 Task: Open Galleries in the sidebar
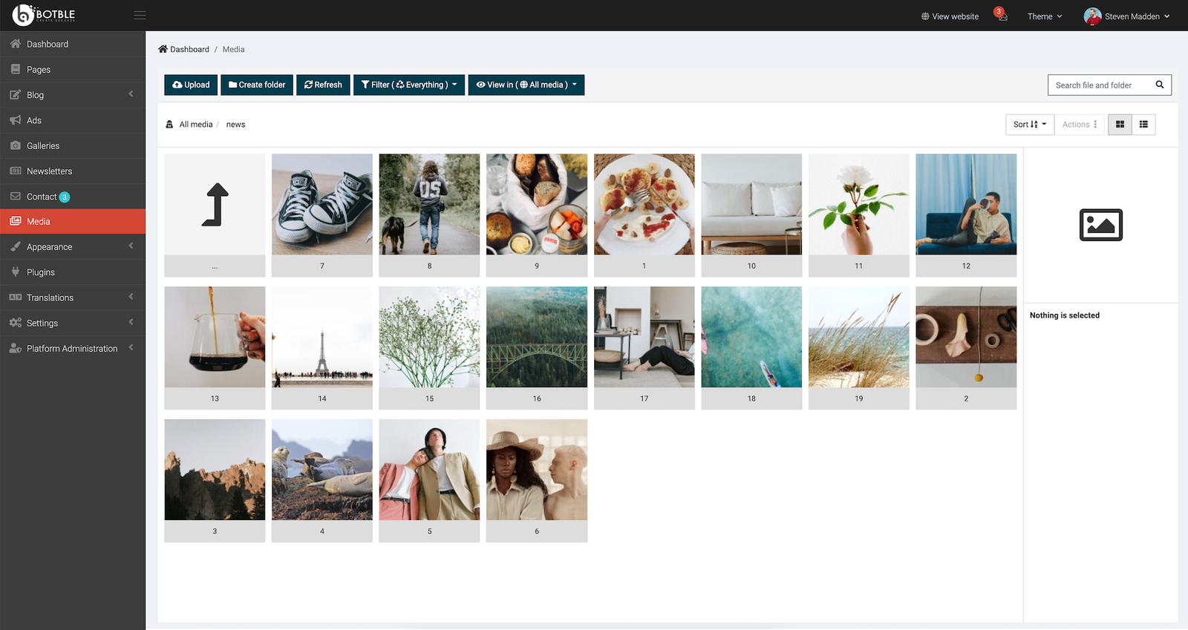(x=43, y=146)
